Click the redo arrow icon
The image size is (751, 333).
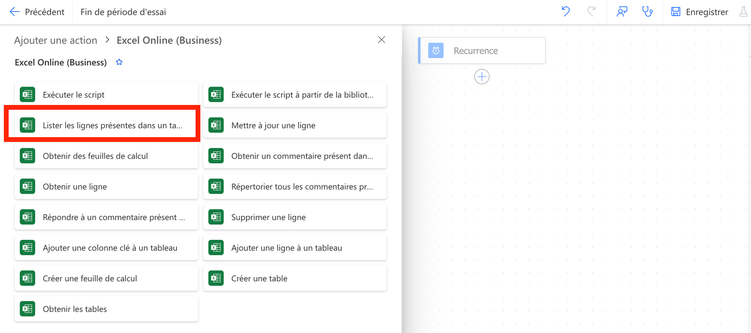point(591,12)
